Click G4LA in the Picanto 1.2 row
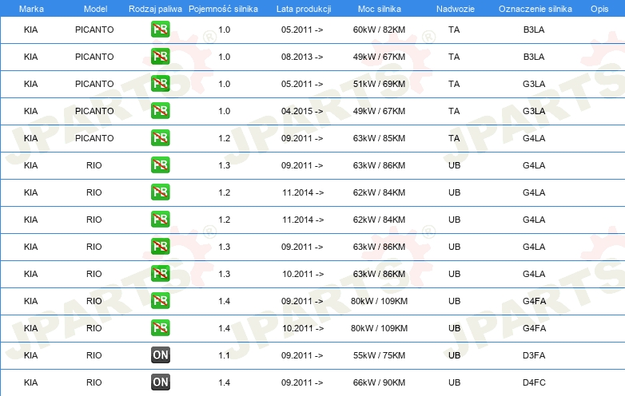The width and height of the screenshot is (625, 396). 534,138
